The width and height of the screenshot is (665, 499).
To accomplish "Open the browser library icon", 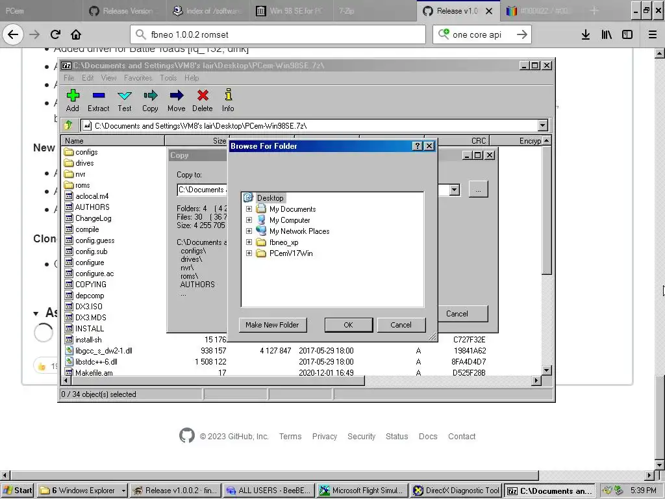I will tap(607, 34).
